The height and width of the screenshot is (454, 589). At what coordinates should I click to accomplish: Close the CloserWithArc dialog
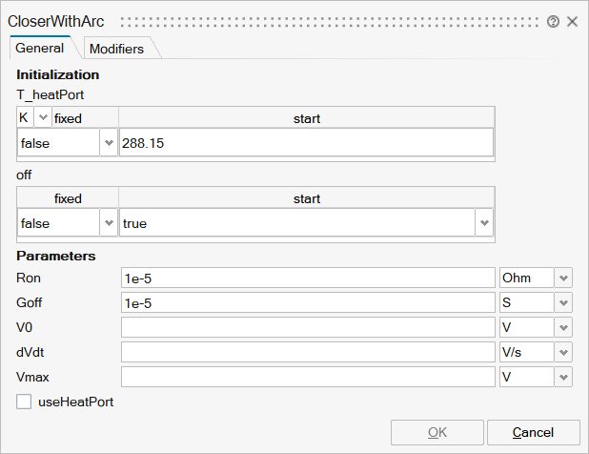click(573, 21)
